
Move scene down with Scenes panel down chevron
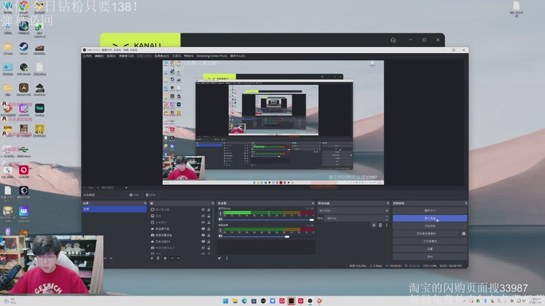pyautogui.click(x=111, y=258)
